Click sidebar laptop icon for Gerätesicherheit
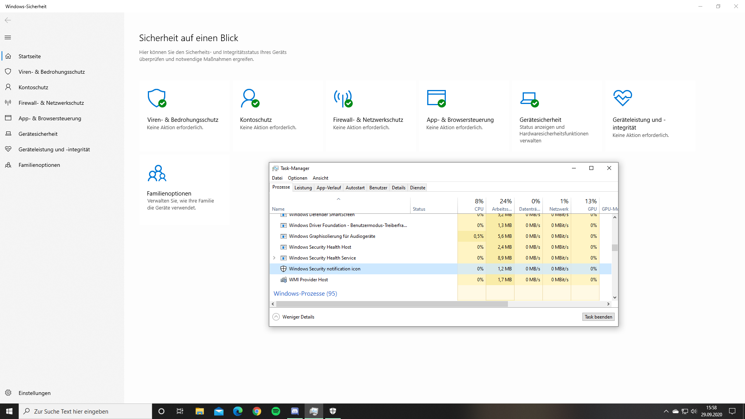The height and width of the screenshot is (419, 745). click(x=8, y=134)
